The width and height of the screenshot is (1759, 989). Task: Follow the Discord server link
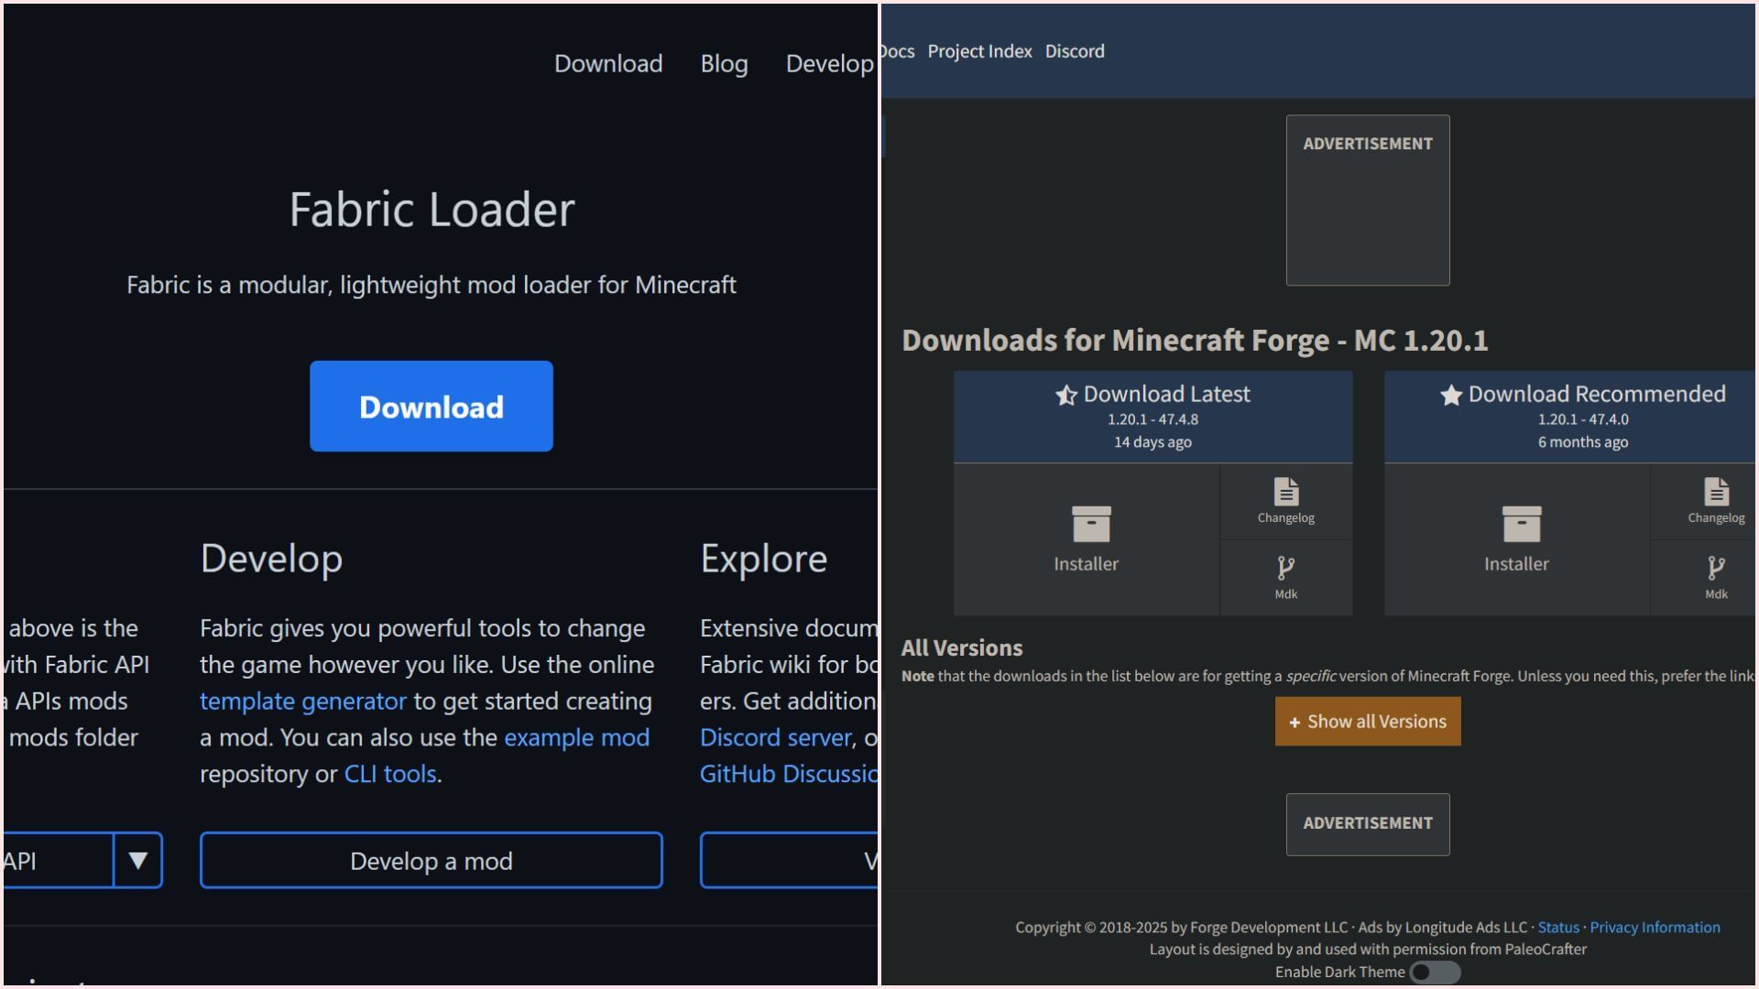click(x=776, y=737)
